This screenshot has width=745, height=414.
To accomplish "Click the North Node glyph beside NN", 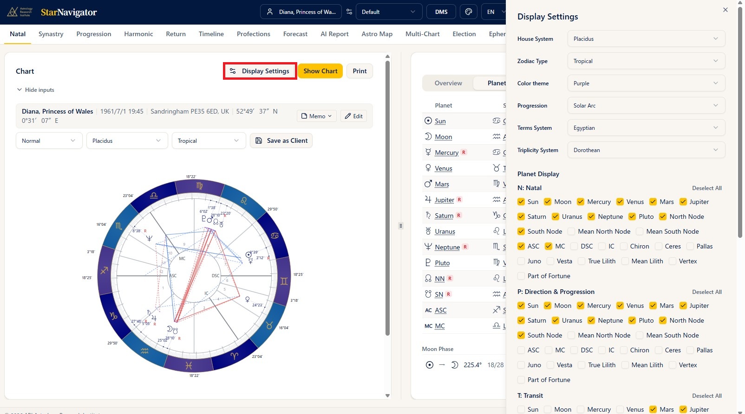I will pos(428,279).
